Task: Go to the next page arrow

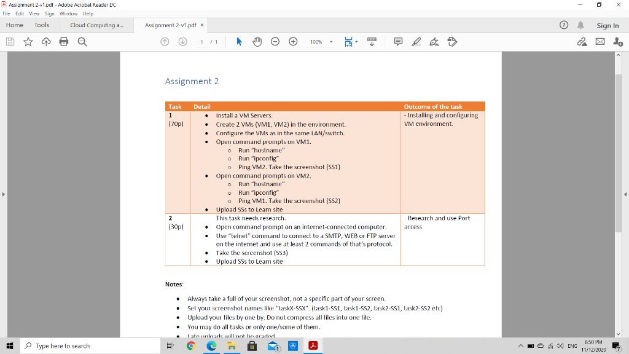Action: pos(182,42)
